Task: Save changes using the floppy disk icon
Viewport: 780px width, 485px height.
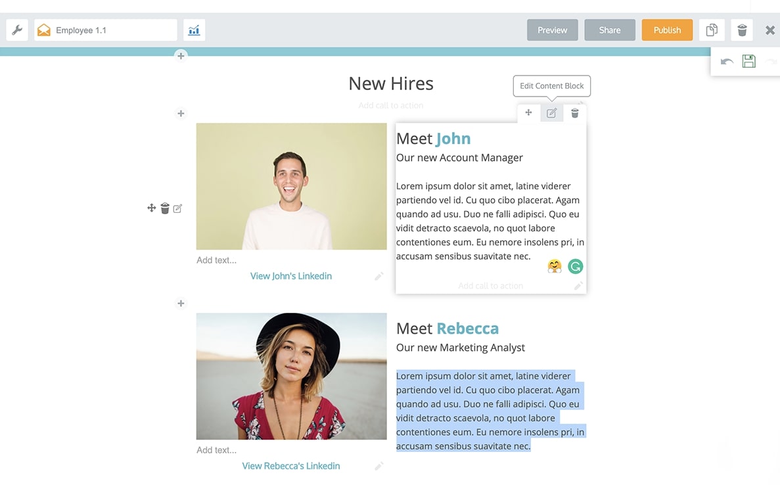Action: (748, 60)
